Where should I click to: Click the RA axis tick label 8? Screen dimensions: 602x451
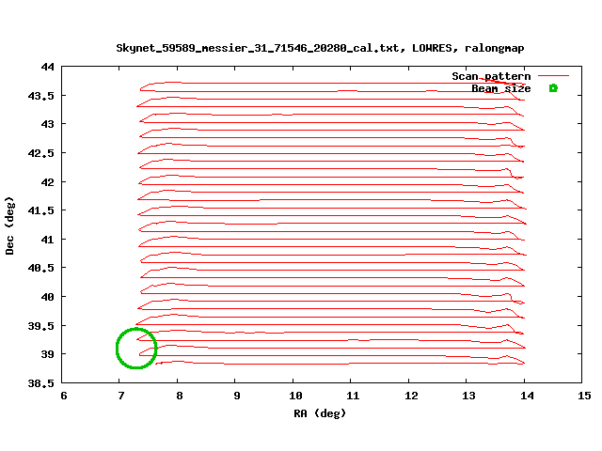[180, 396]
